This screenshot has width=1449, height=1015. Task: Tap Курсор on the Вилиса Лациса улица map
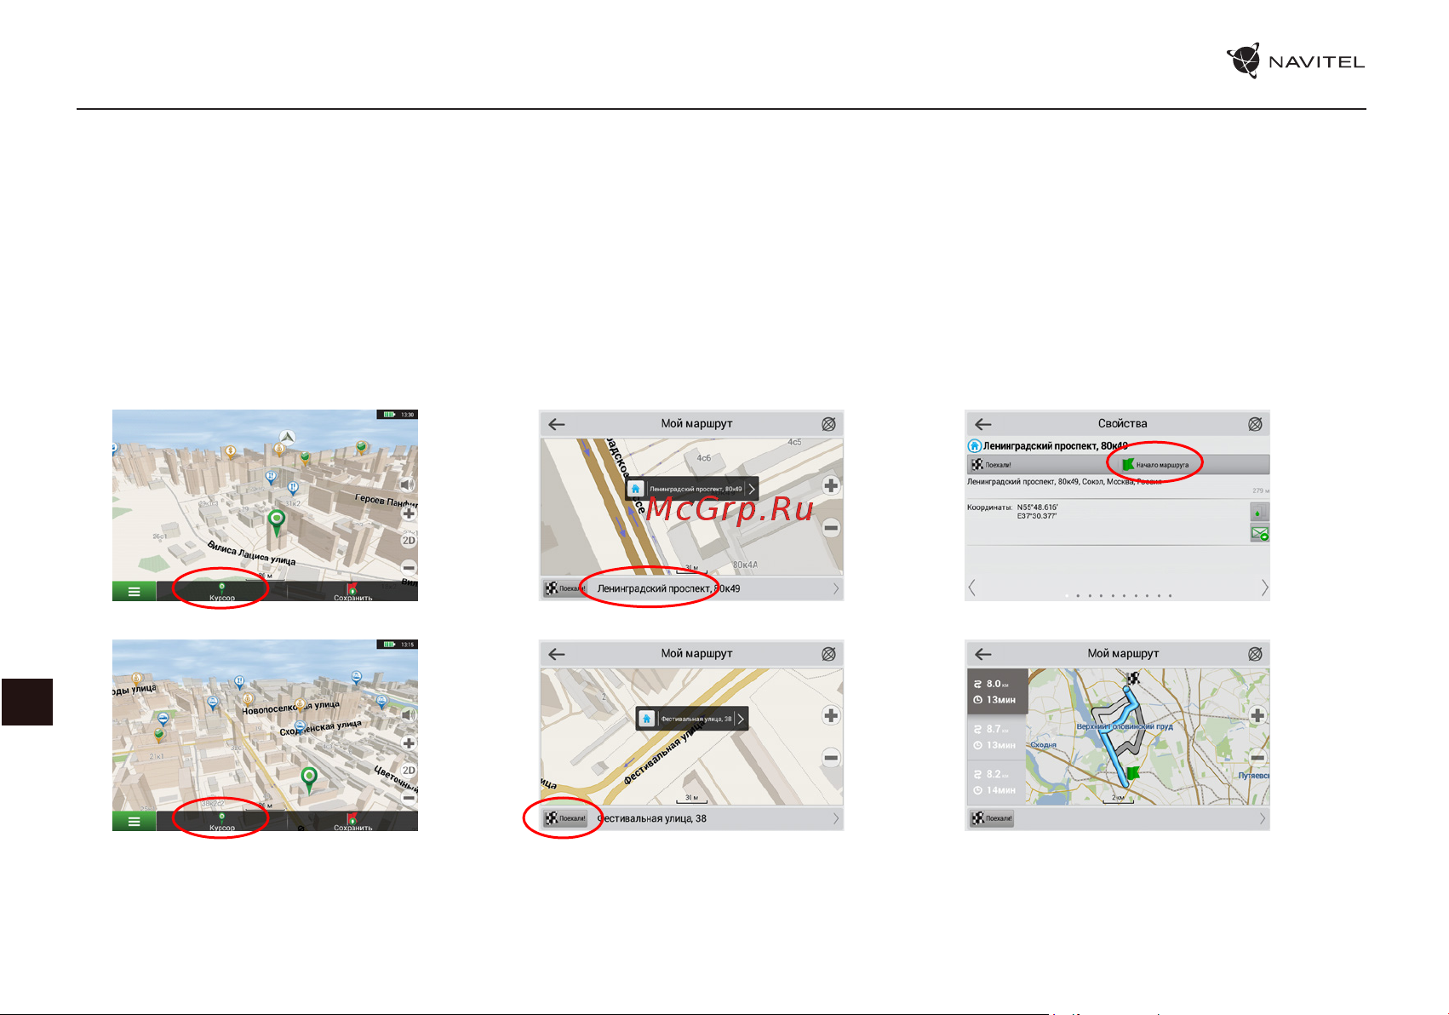click(222, 592)
